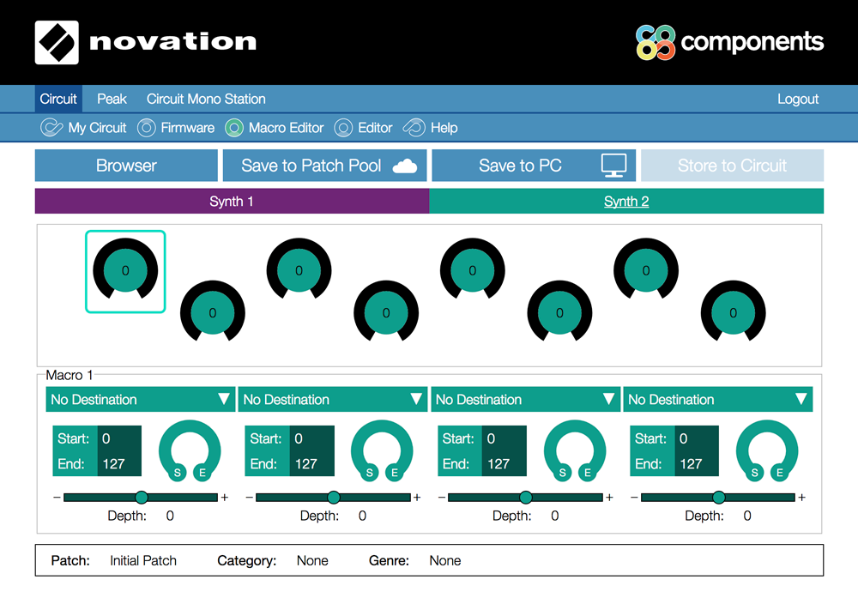Click the Logout link
The width and height of the screenshot is (858, 604).
point(798,99)
